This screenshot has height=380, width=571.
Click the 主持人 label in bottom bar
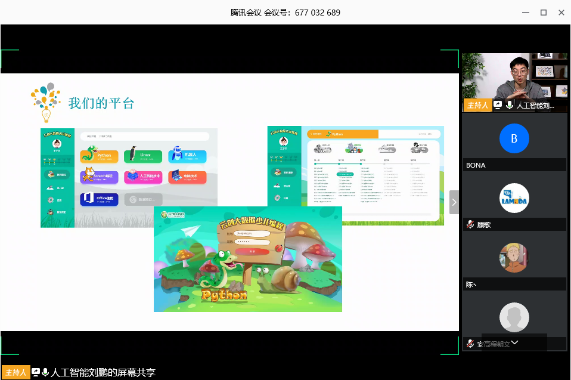(16, 372)
